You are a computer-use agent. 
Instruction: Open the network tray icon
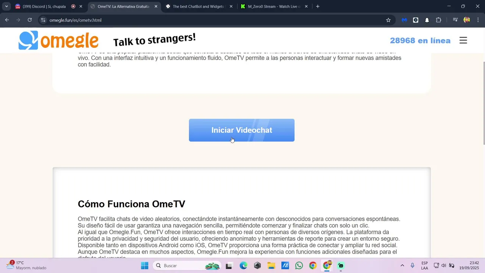(x=436, y=265)
